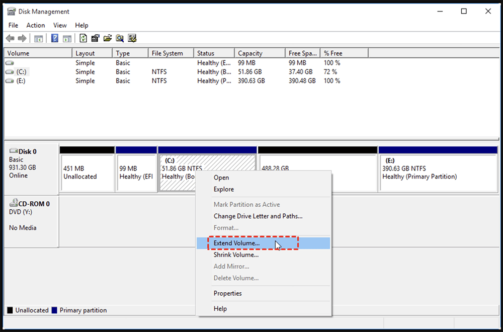
Task: Click the Disk Management icon in the title bar
Action: tap(10, 11)
